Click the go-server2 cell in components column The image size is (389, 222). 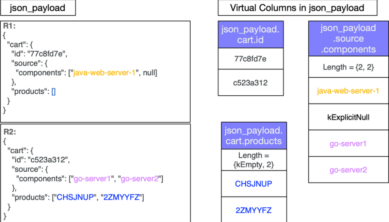point(348,170)
